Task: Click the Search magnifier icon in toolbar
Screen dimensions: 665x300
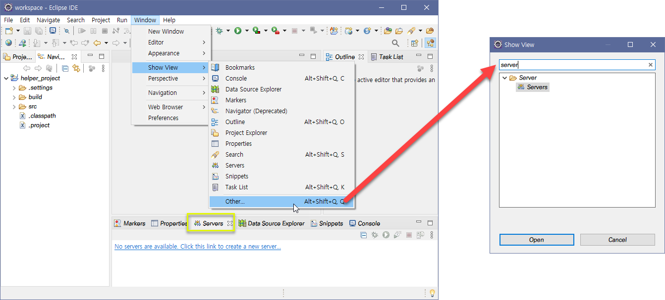Action: pyautogui.click(x=395, y=43)
